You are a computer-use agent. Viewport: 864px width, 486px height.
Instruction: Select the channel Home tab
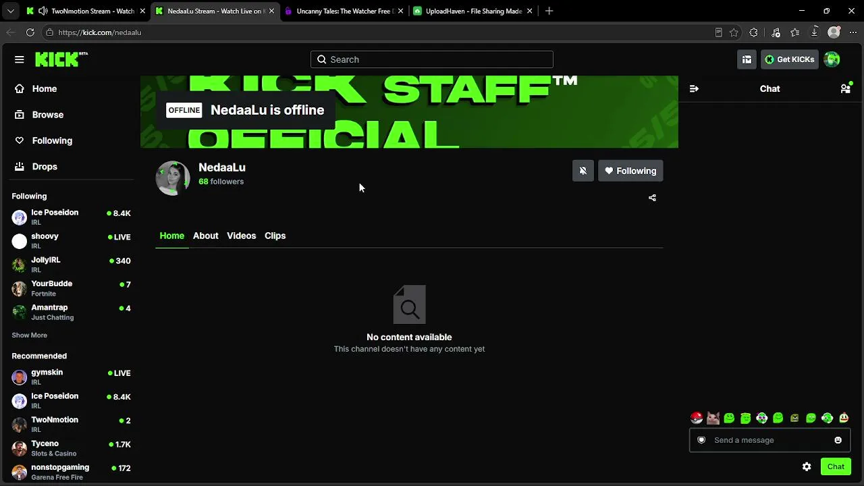tap(171, 236)
